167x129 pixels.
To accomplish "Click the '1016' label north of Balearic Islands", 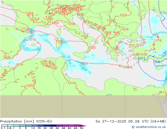I will (x=32, y=39).
